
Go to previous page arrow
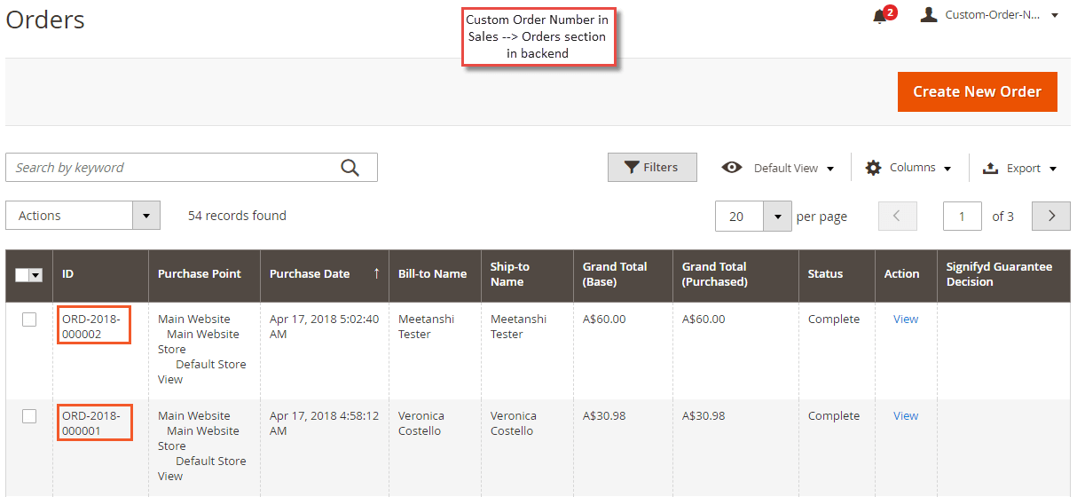[897, 216]
